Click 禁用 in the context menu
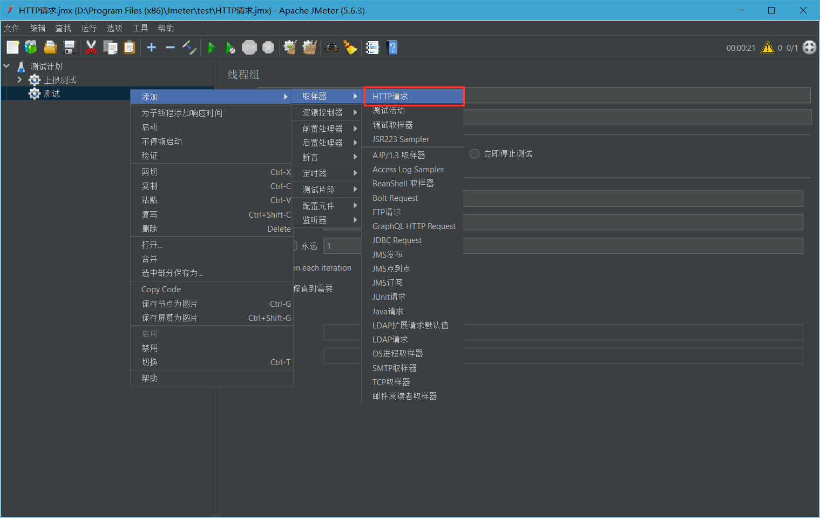820x518 pixels. point(212,348)
